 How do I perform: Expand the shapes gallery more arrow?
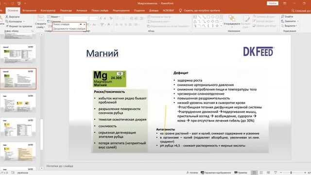pos(222,26)
